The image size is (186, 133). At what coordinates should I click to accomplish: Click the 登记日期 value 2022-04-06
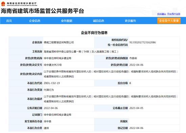136,128
